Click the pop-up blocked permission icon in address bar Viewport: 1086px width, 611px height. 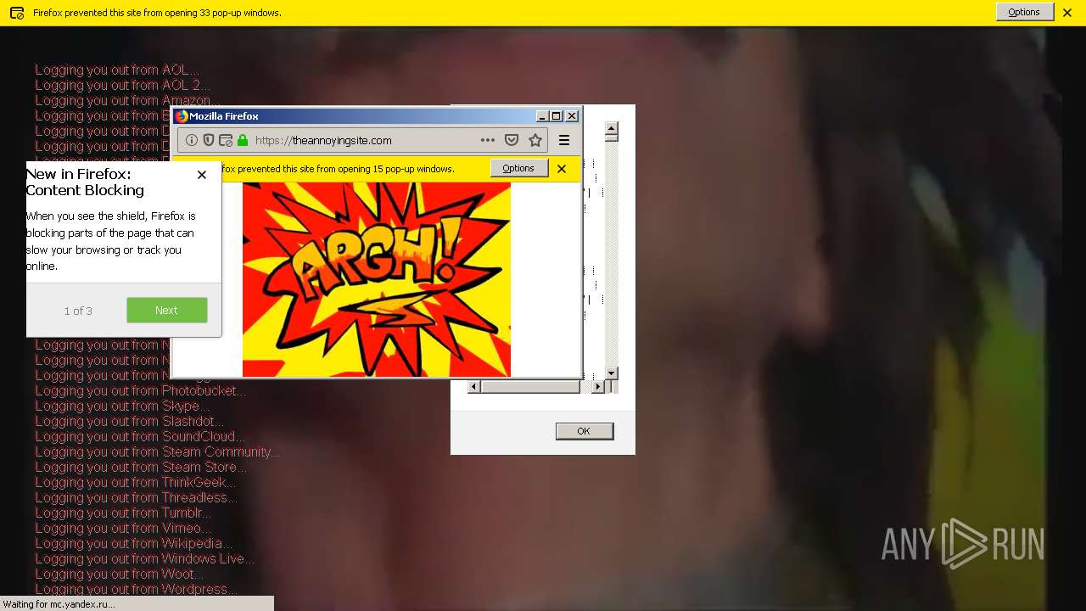pos(226,140)
